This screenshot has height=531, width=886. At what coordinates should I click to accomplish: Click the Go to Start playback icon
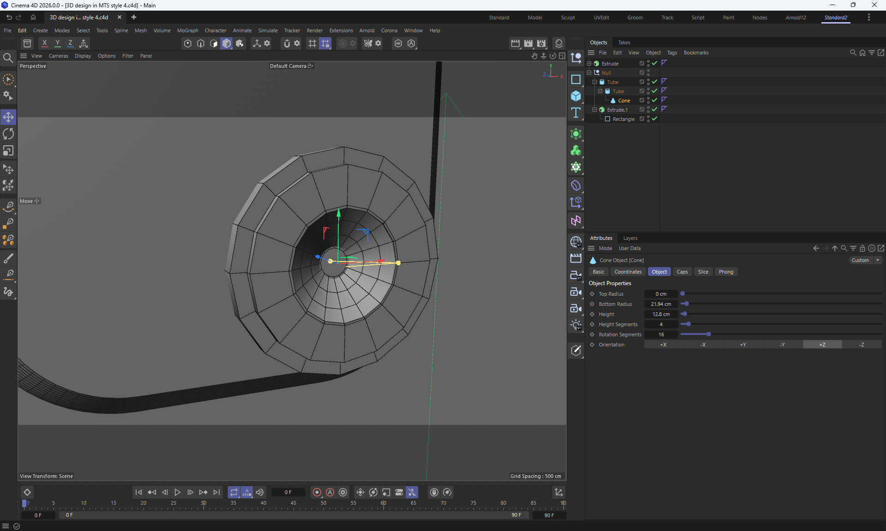[x=138, y=492]
